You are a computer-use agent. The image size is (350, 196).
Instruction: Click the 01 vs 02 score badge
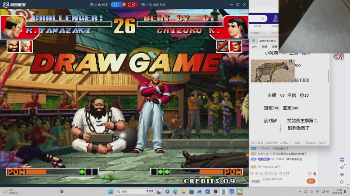(124, 4)
